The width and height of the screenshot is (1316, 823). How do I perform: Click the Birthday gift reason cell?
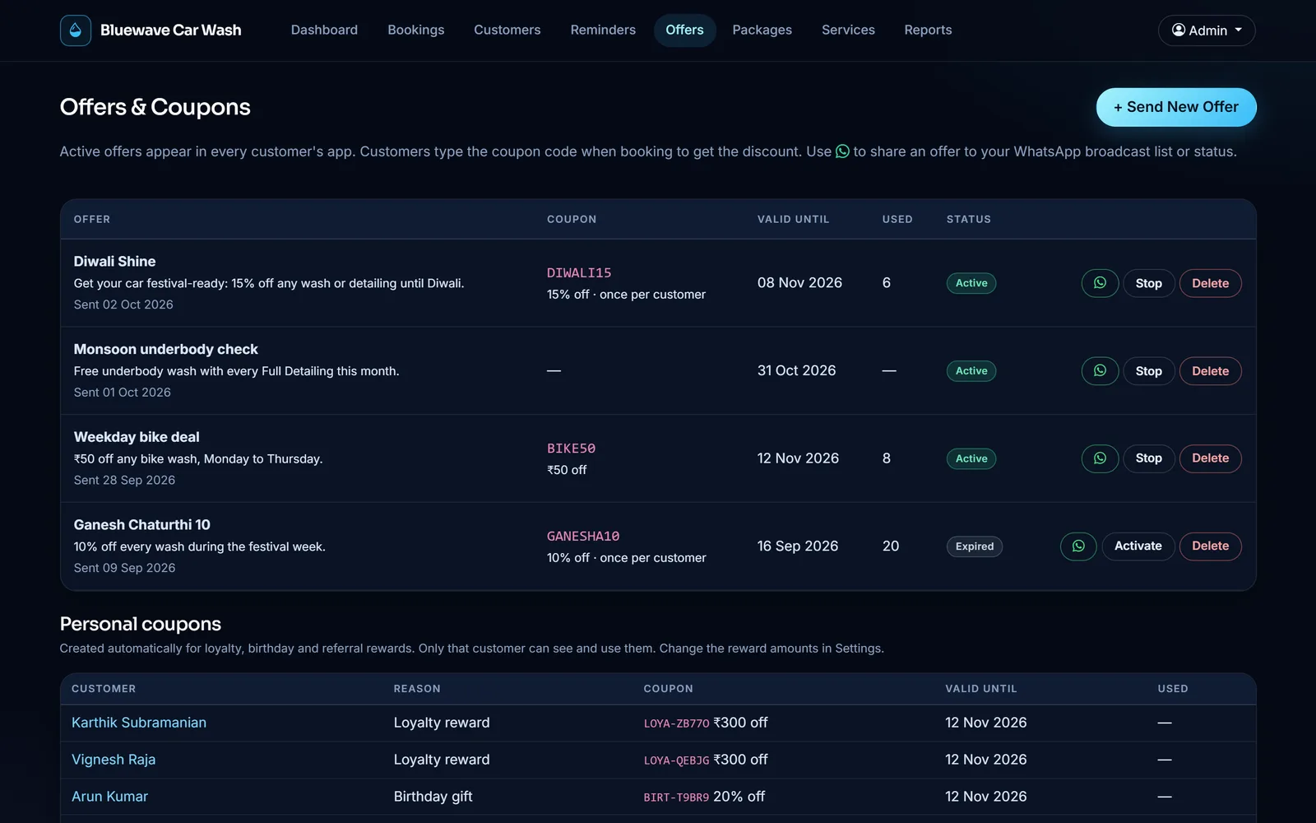pos(433,797)
